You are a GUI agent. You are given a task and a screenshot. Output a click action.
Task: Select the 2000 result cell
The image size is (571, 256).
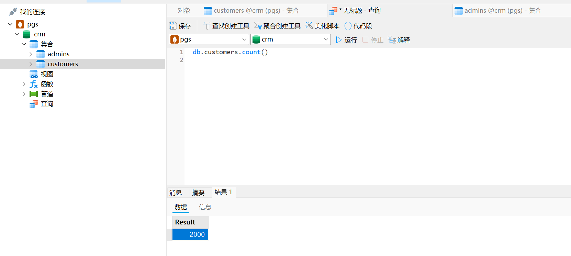tap(190, 235)
